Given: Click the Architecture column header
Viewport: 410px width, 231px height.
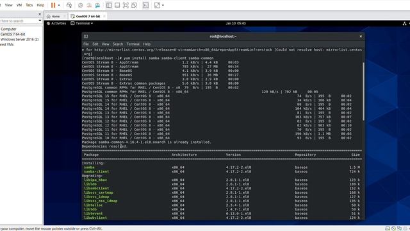Looking at the screenshot, I should [184, 155].
